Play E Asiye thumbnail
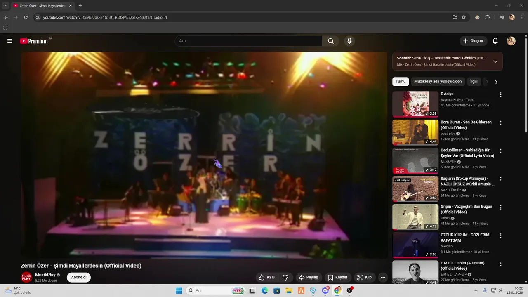 click(x=415, y=104)
